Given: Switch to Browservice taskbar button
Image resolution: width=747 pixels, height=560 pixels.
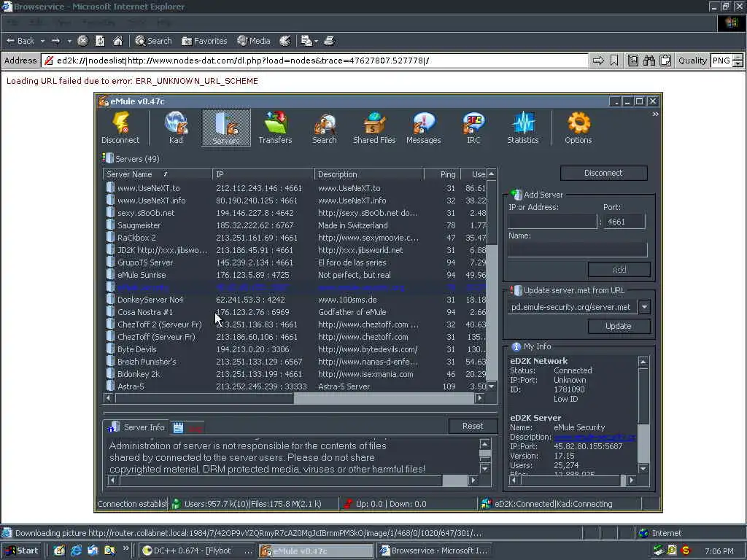Looking at the screenshot, I should coord(436,551).
